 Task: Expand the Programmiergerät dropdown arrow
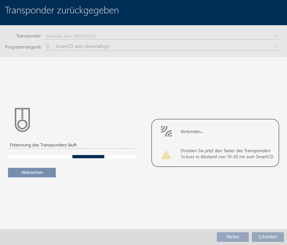276,47
